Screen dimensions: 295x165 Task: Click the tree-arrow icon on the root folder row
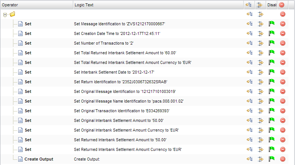(249, 14)
